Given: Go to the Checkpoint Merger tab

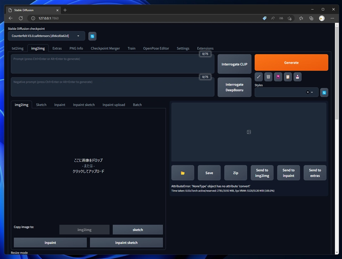Looking at the screenshot, I should tap(105, 48).
